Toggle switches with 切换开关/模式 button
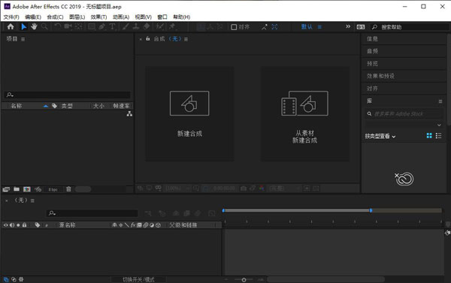 tap(138, 279)
